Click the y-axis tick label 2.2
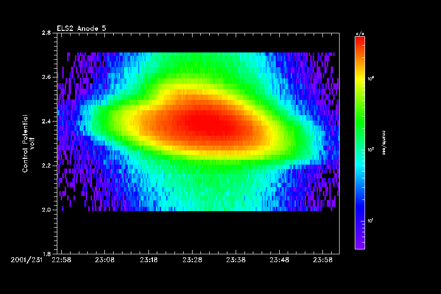 (x=47, y=166)
